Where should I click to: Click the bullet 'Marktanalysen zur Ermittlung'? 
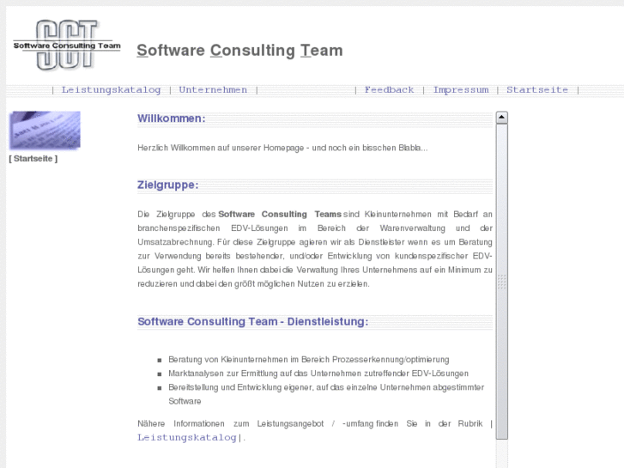[x=318, y=374]
